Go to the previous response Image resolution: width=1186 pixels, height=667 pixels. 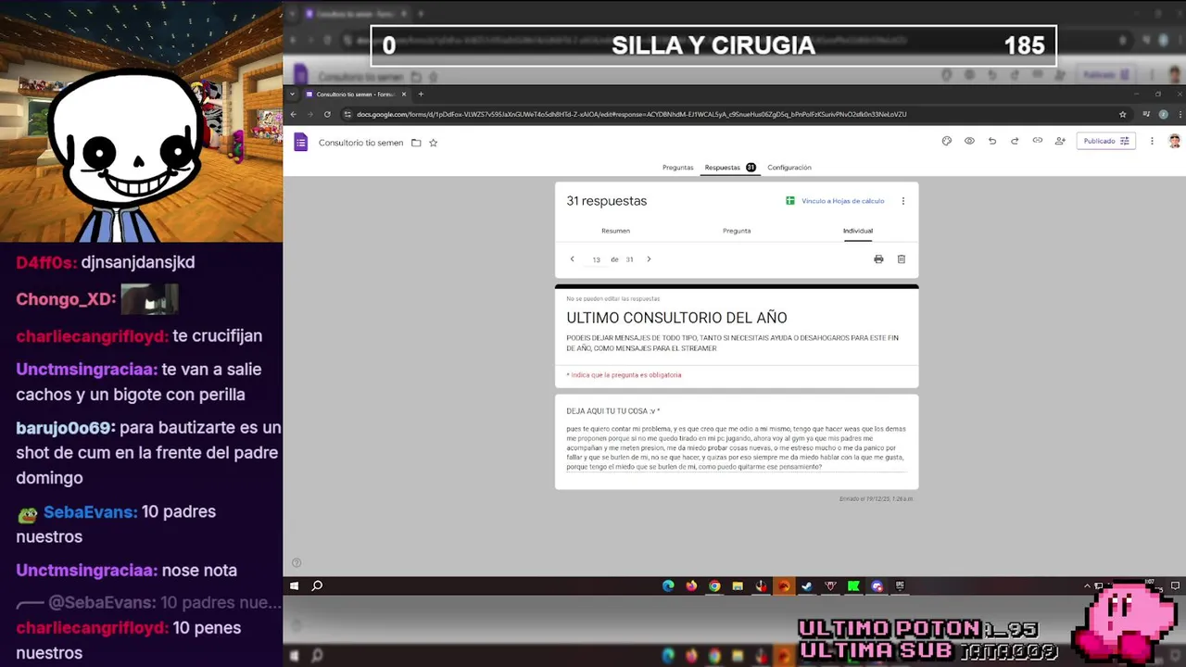572,259
